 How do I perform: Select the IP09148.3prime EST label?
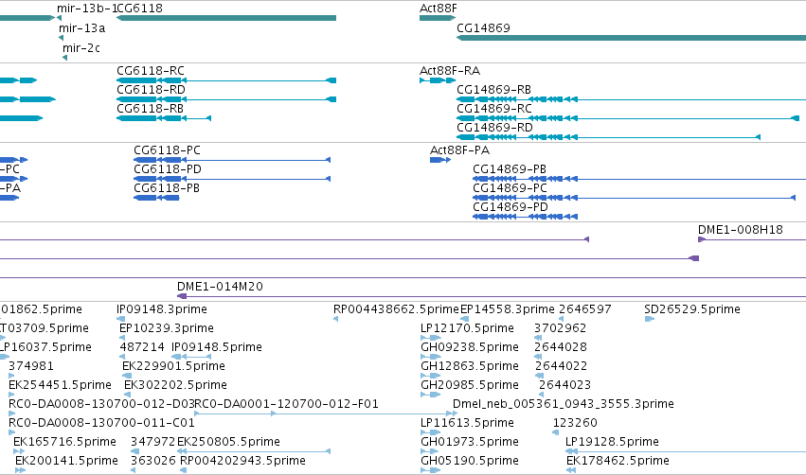pyautogui.click(x=162, y=309)
